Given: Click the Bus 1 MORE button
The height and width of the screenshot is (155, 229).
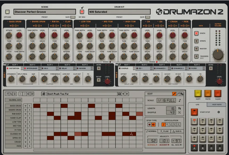Looking at the screenshot, I should [x=99, y=68].
